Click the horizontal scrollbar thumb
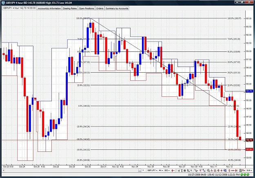The image size is (255, 178). (140, 170)
